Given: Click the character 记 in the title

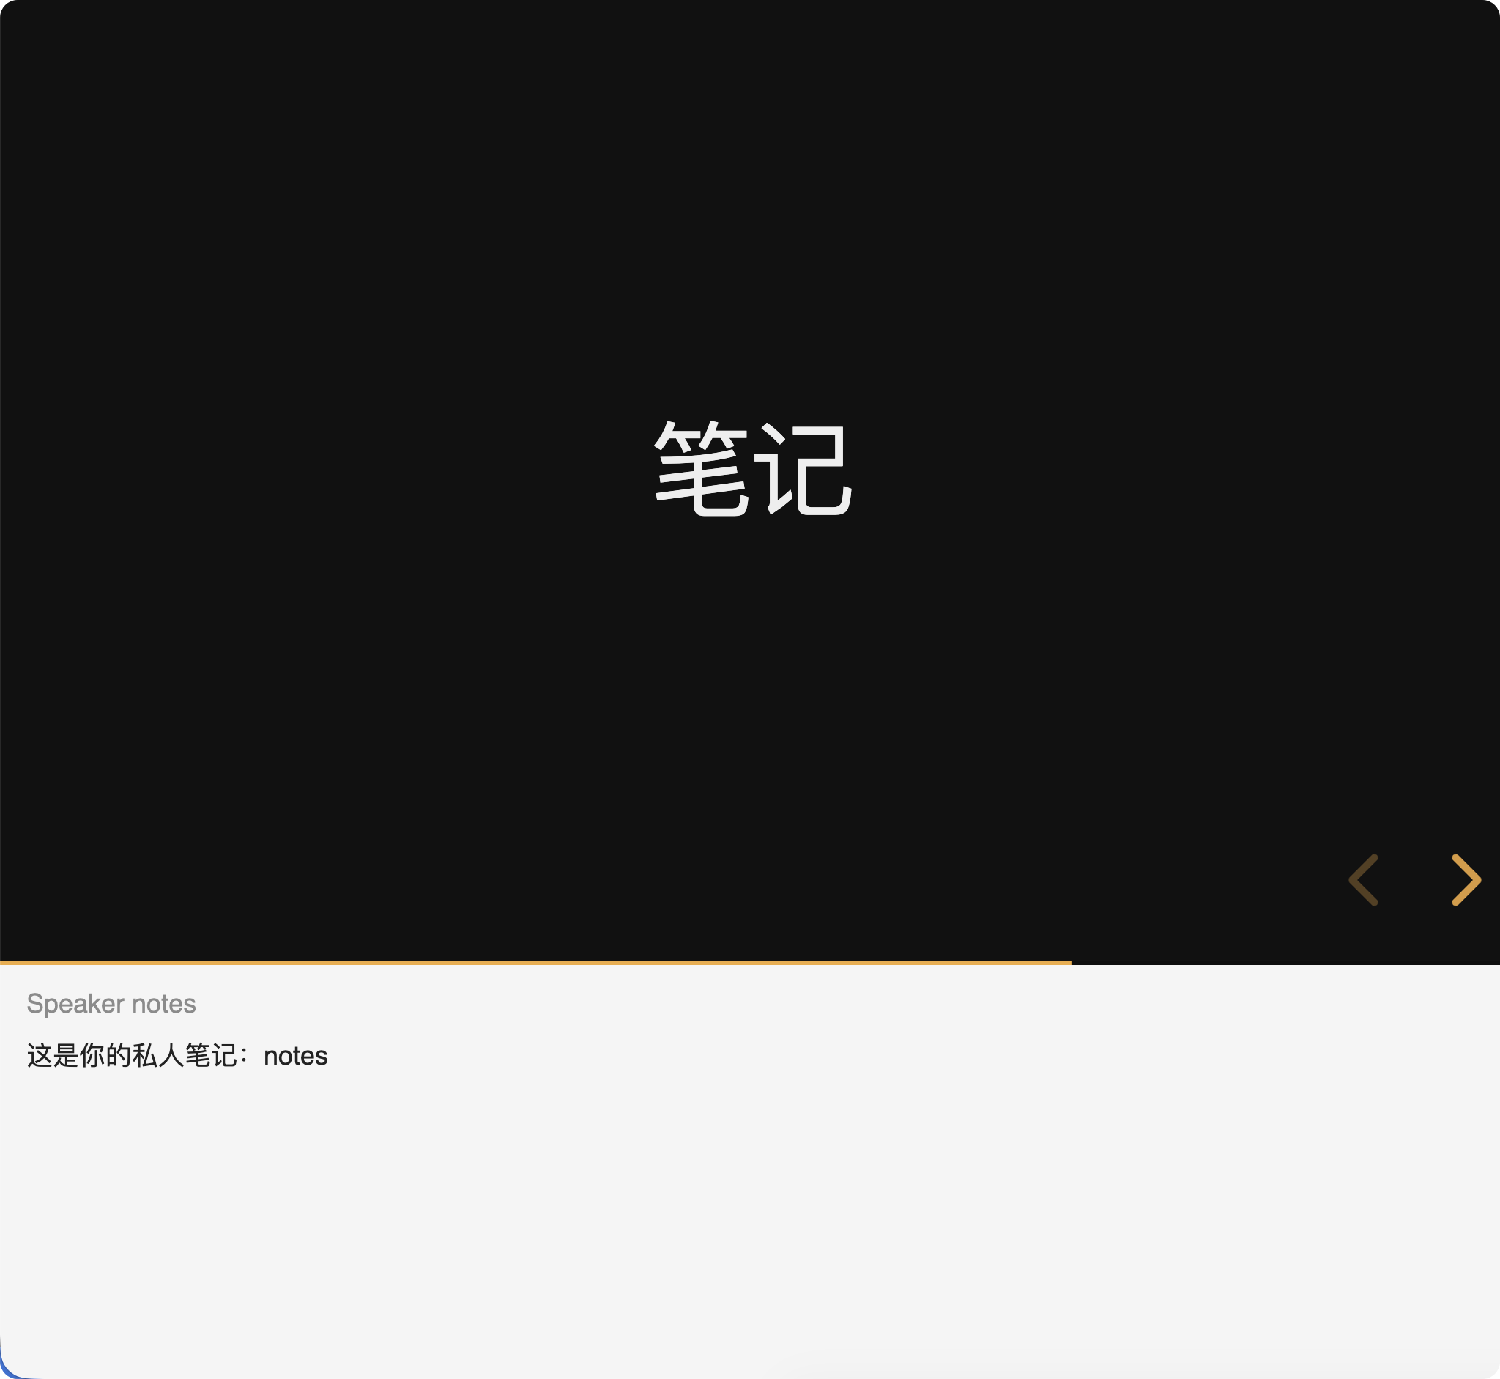Looking at the screenshot, I should (803, 469).
